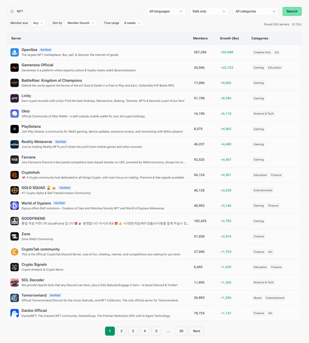Click the Members column header

click(200, 38)
